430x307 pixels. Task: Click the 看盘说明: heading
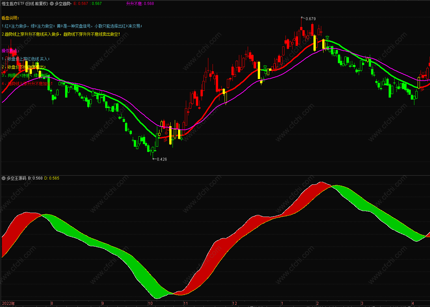pos(10,18)
